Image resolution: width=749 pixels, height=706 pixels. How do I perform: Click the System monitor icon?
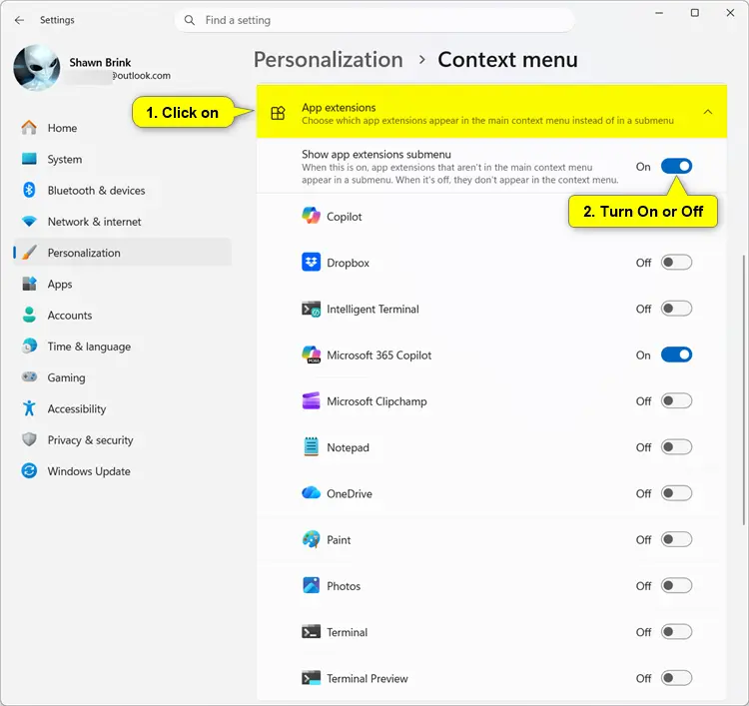(29, 159)
